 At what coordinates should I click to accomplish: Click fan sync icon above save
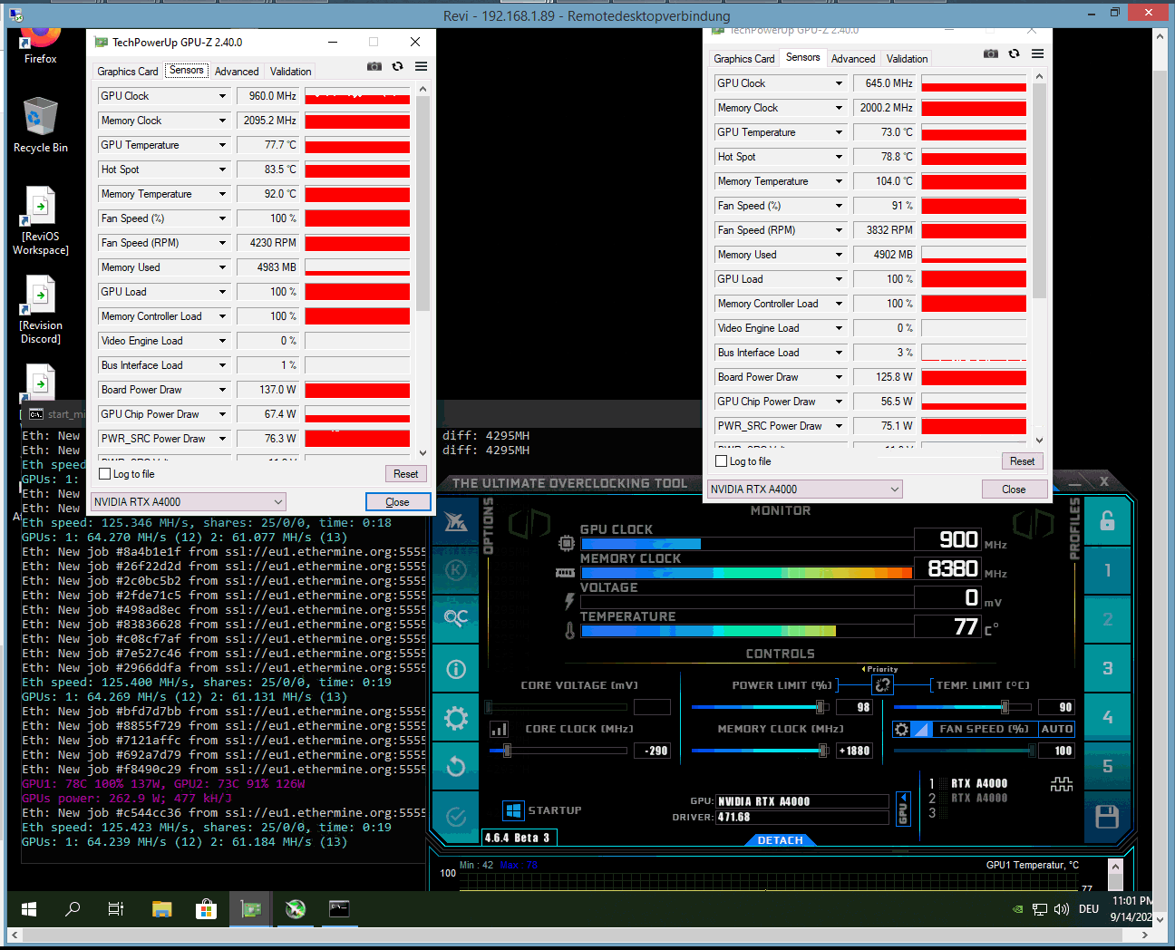click(1062, 784)
